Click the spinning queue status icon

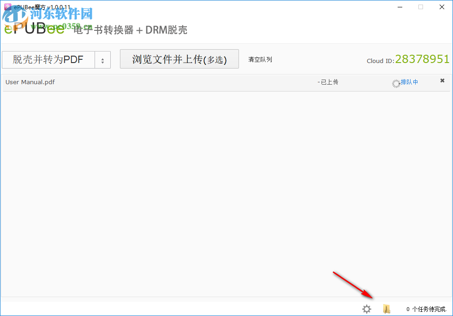click(x=396, y=82)
